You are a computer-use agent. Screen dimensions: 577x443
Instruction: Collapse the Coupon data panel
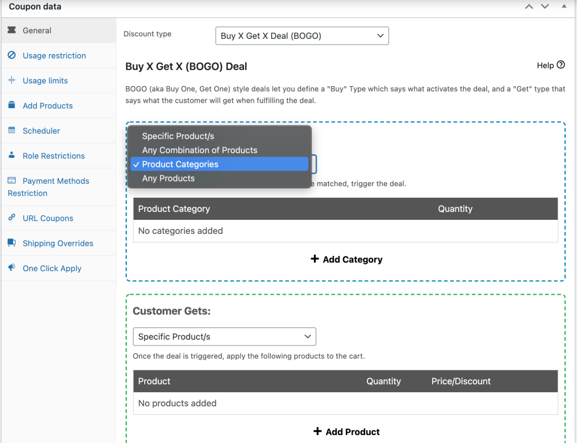coord(564,6)
